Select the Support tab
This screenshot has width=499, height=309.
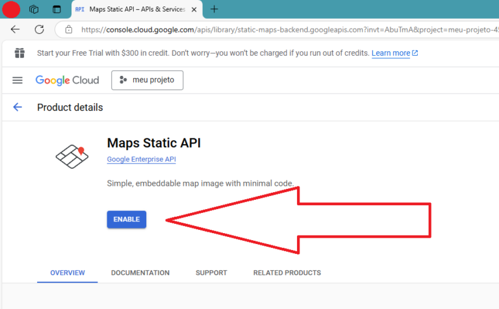[211, 273]
